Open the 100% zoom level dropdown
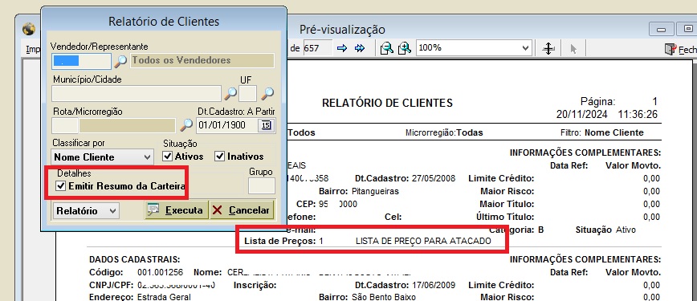 pos(474,48)
